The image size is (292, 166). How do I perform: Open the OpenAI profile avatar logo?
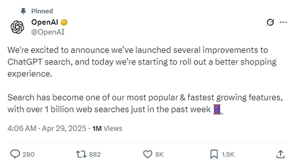coord(17,27)
